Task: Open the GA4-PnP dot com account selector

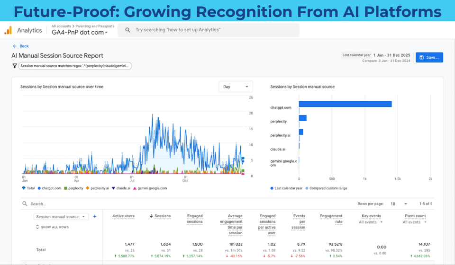Action: (x=80, y=33)
